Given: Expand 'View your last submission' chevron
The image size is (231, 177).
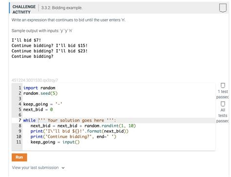Looking at the screenshot, I should pyautogui.click(x=63, y=168).
